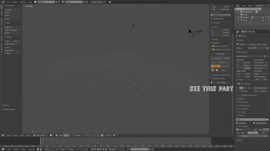Image resolution: width=270 pixels, height=151 pixels.
Task: Expand the Post Processing panel
Action: [x=244, y=105]
